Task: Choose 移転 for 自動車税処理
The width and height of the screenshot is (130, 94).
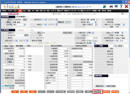Action: tap(121, 38)
